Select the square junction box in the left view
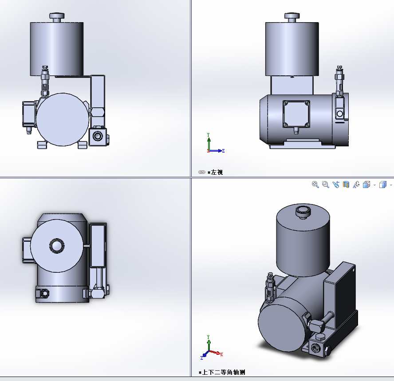 point(296,114)
